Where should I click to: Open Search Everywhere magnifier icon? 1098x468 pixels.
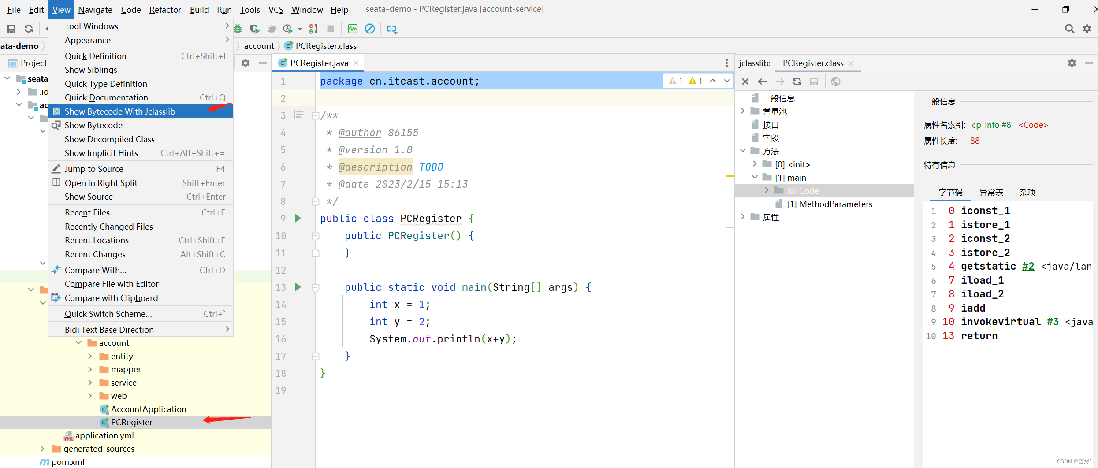1069,29
